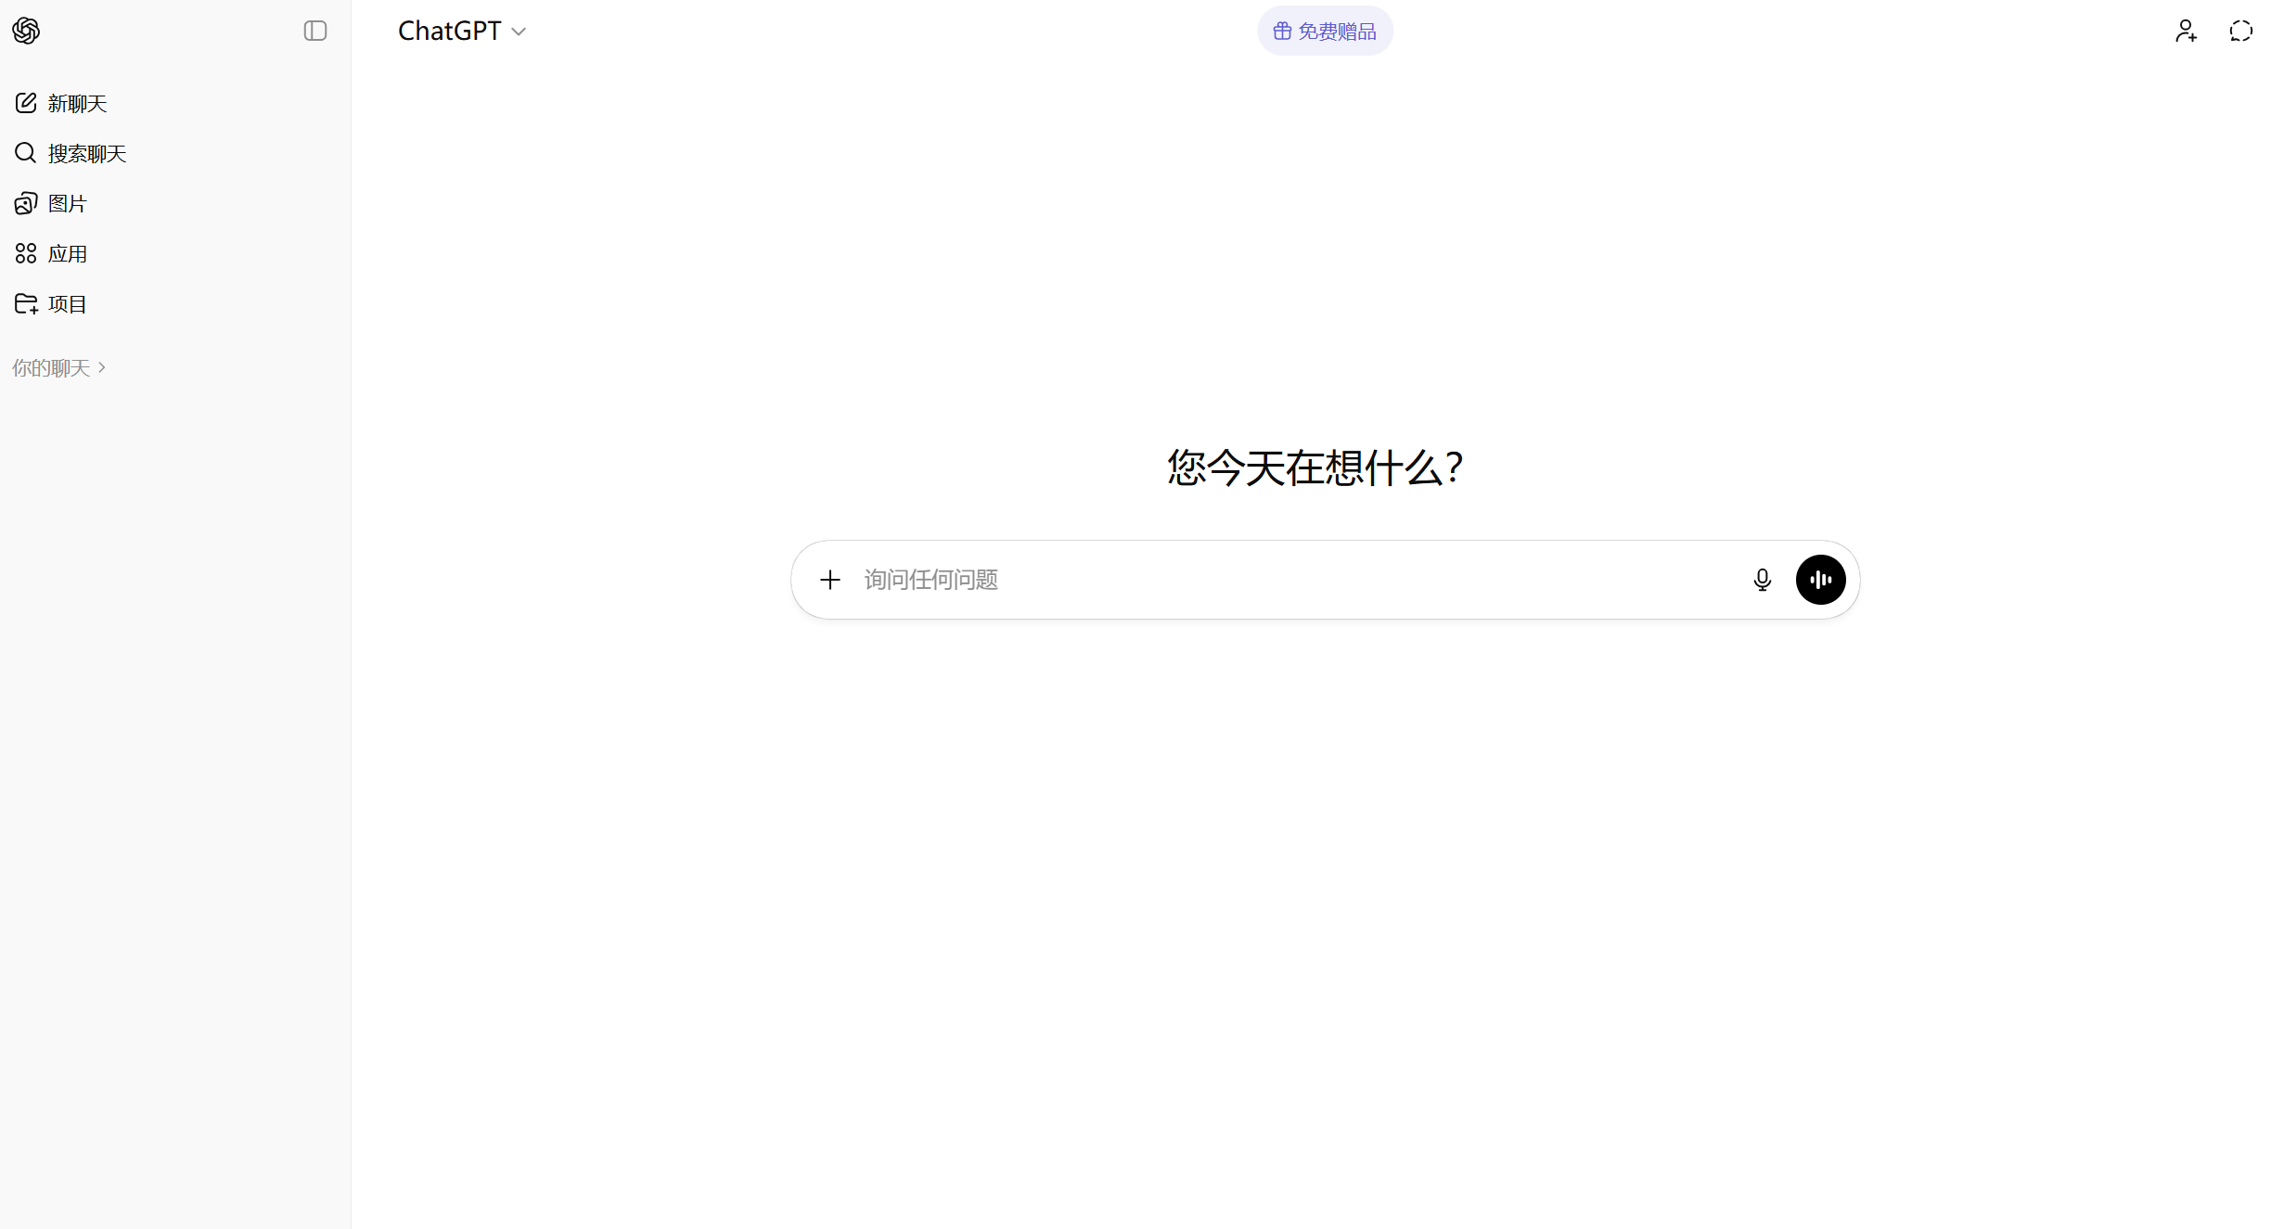Viewport: 2284px width, 1229px height.
Task: Click the gift icon in 免费赠品 pill
Action: [x=1281, y=31]
